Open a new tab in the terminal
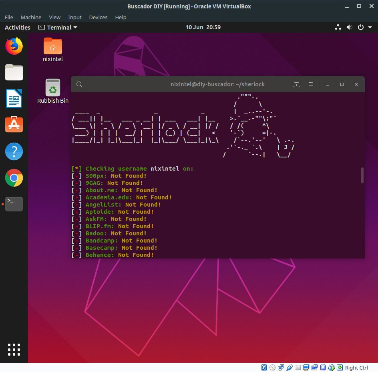Viewport: 378px width, 372px height. [297, 84]
